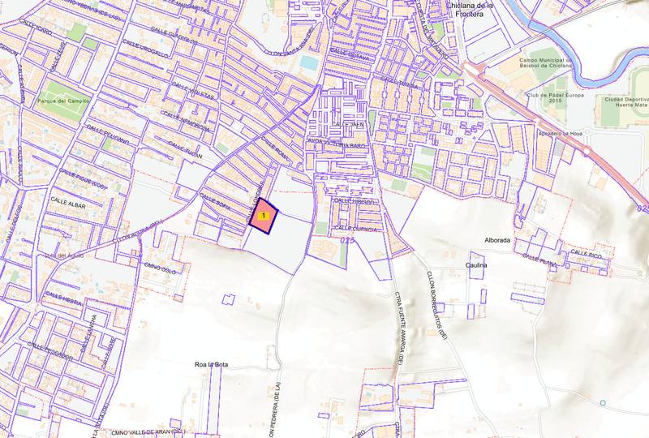
Task: Click the 'CALLE PLANA' street label
Action: (539, 259)
